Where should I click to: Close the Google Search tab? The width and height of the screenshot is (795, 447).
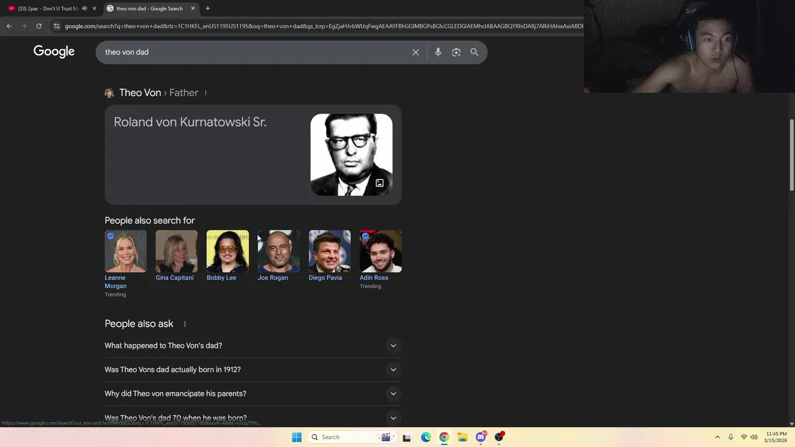[193, 9]
